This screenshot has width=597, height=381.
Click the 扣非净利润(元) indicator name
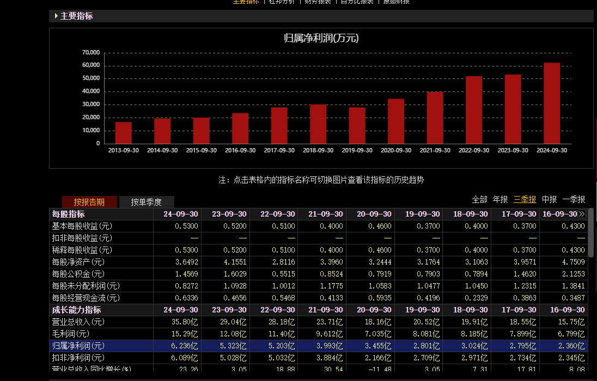78,358
